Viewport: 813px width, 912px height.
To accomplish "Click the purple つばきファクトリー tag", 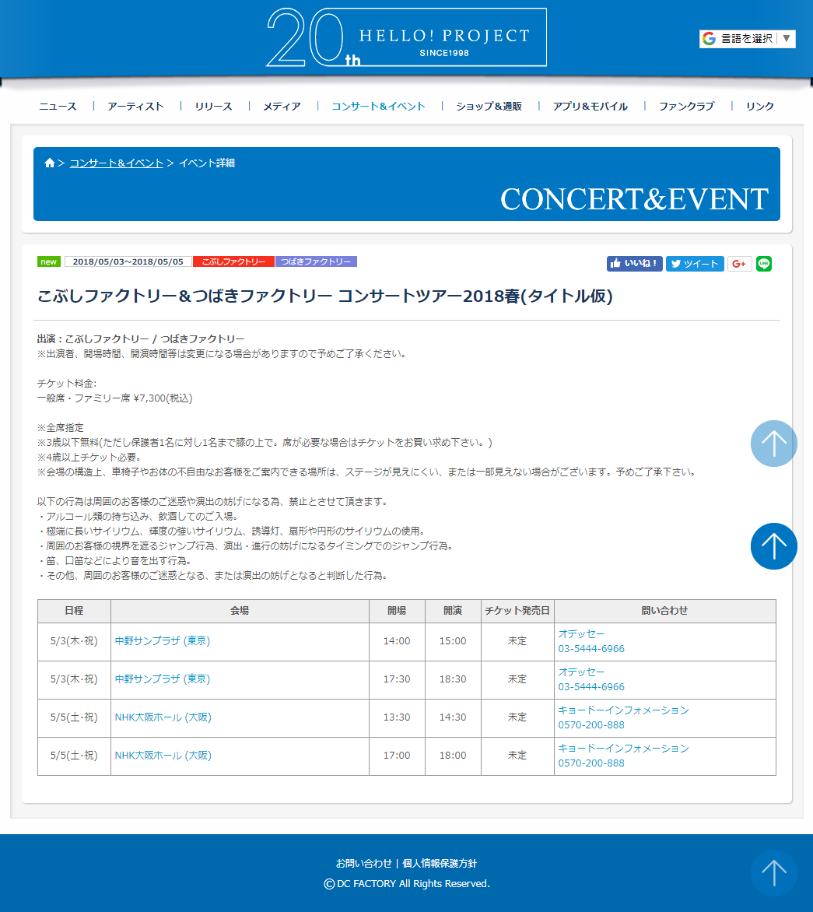I will coord(317,261).
